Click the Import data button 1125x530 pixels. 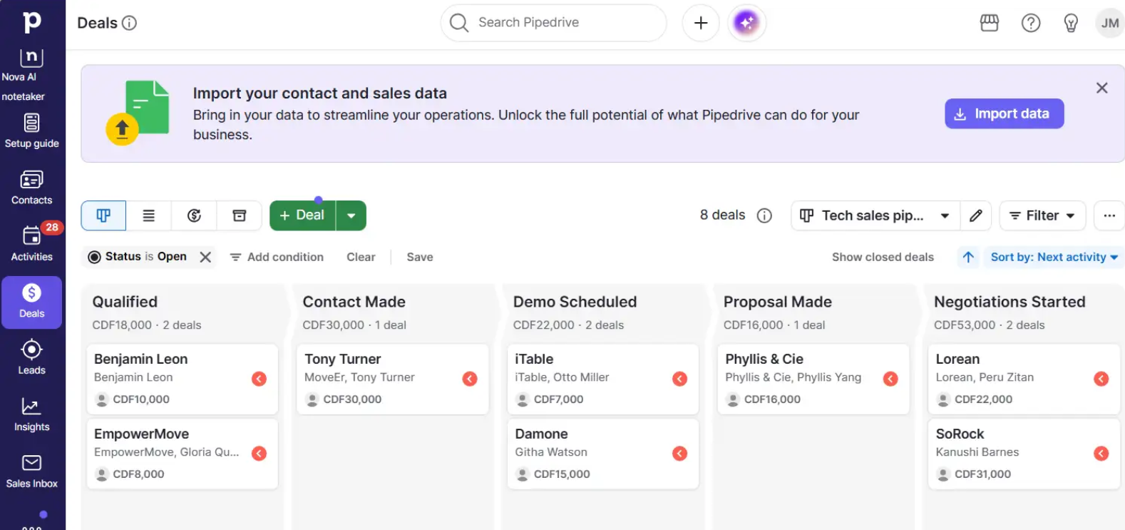click(x=1004, y=113)
